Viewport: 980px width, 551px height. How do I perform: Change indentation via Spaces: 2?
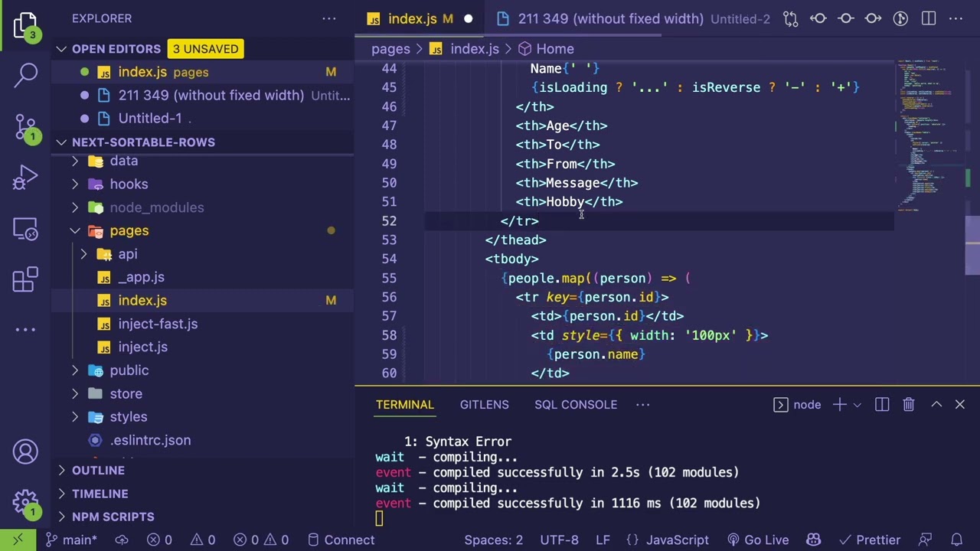point(493,540)
